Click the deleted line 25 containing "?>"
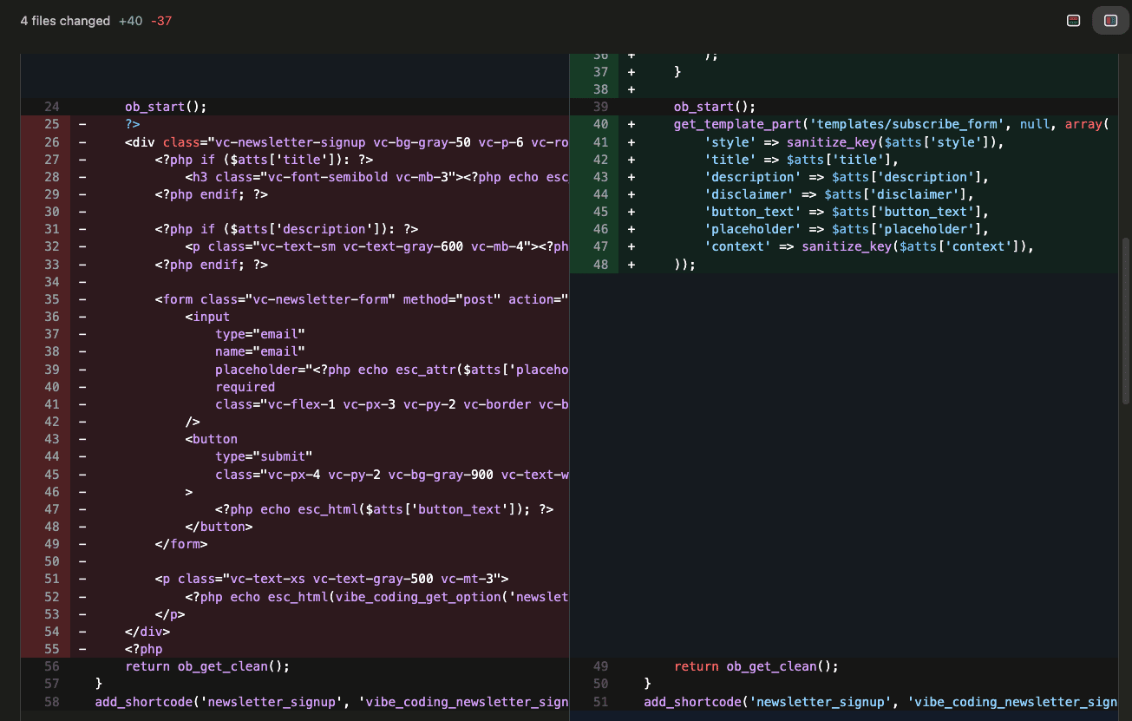The height and width of the screenshot is (721, 1132). pos(132,123)
